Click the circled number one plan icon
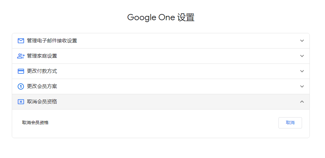This screenshot has width=325, height=158. pyautogui.click(x=21, y=86)
